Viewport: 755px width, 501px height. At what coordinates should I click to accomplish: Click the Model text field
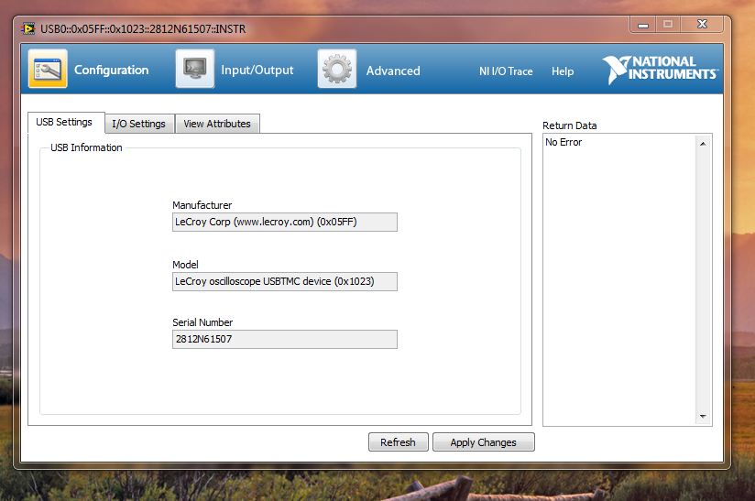click(284, 281)
